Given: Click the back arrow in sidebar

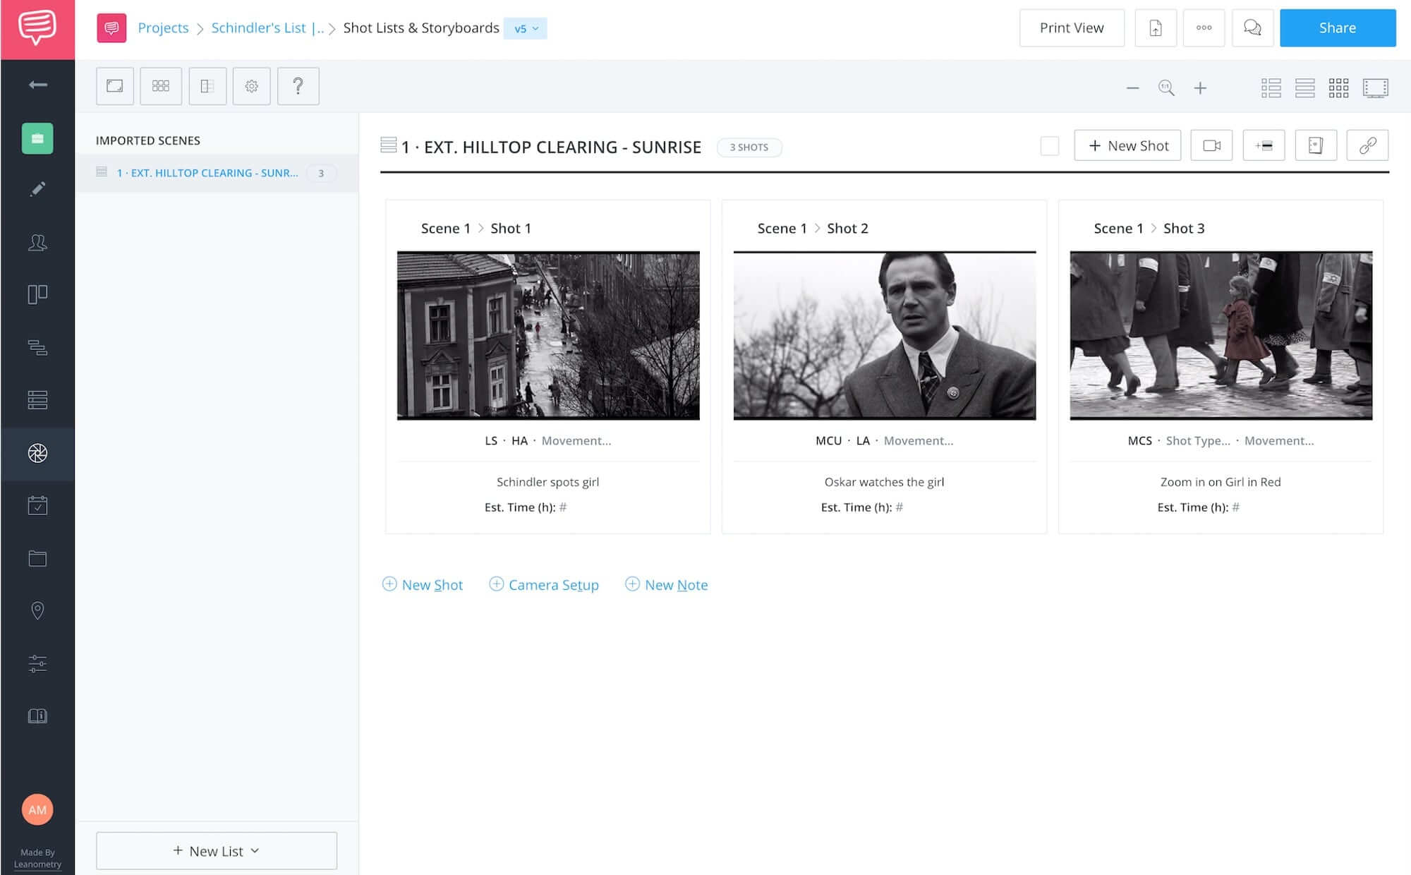Looking at the screenshot, I should [38, 85].
